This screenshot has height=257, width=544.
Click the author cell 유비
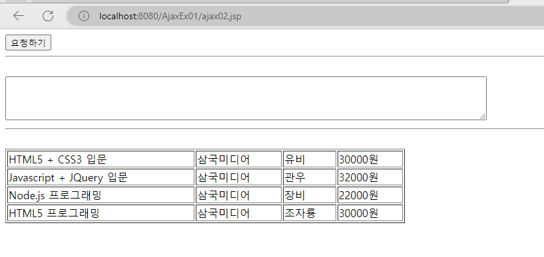pos(310,159)
